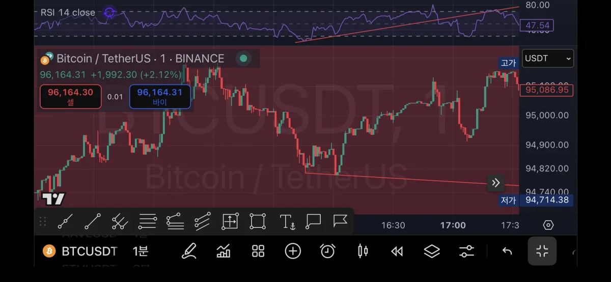Add a callout note to the chart
This screenshot has width=611, height=282.
pyautogui.click(x=313, y=221)
